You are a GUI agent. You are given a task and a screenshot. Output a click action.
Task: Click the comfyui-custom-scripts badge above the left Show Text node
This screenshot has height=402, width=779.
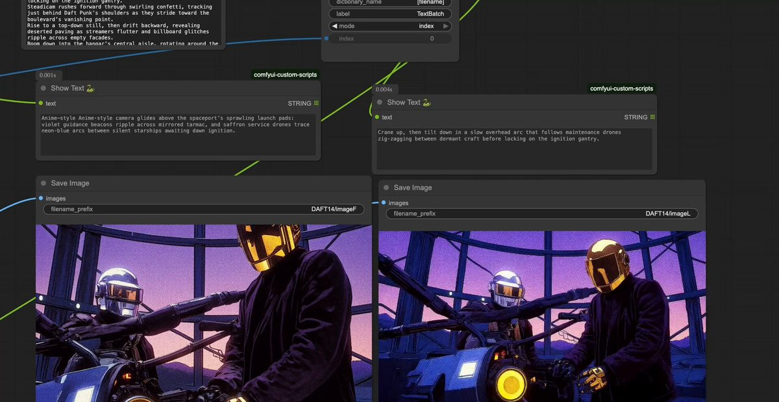tap(286, 75)
